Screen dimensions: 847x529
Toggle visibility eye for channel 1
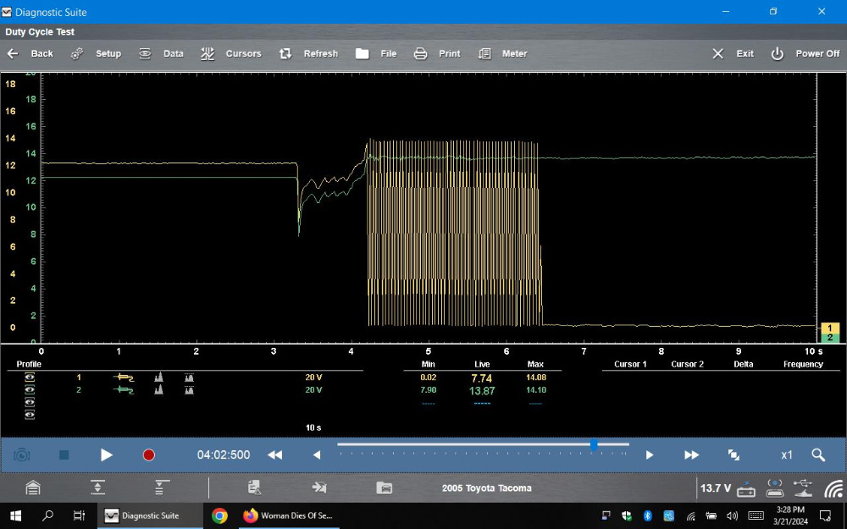click(30, 377)
